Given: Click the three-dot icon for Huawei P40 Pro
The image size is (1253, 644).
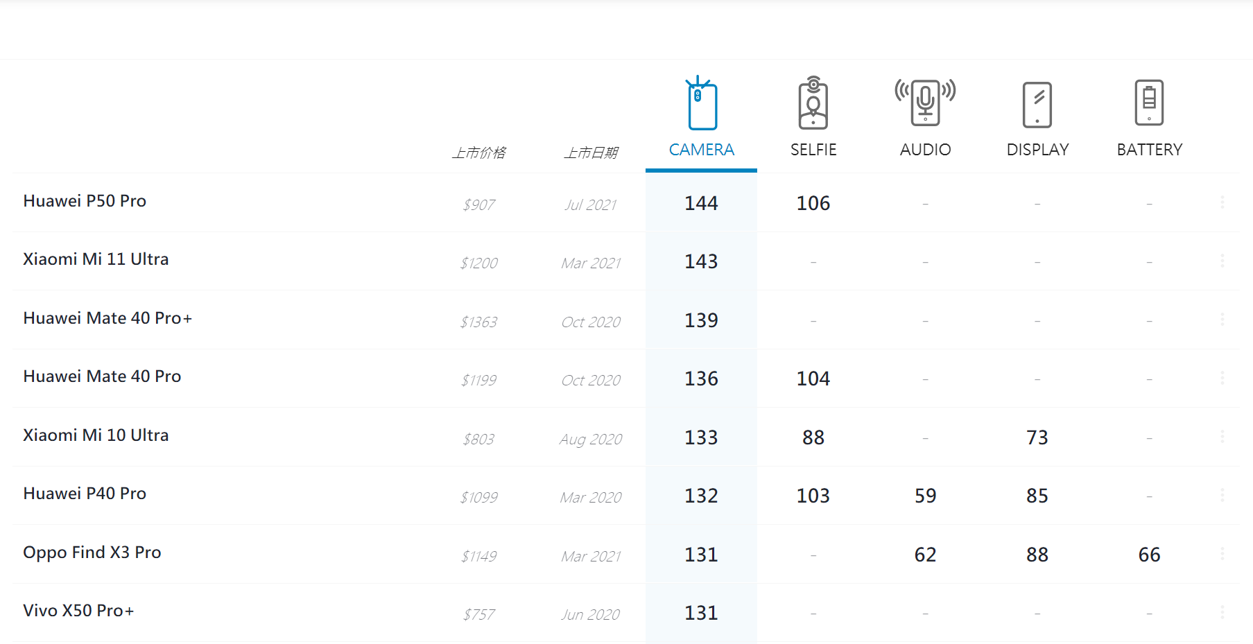Looking at the screenshot, I should pyautogui.click(x=1222, y=495).
